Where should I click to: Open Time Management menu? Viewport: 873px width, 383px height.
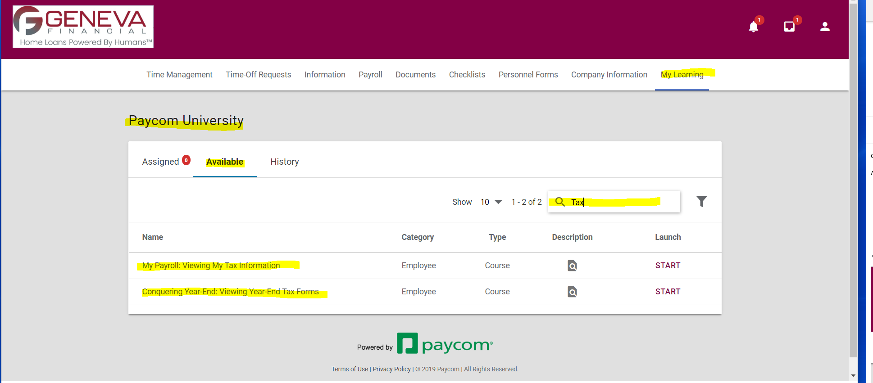pos(179,75)
